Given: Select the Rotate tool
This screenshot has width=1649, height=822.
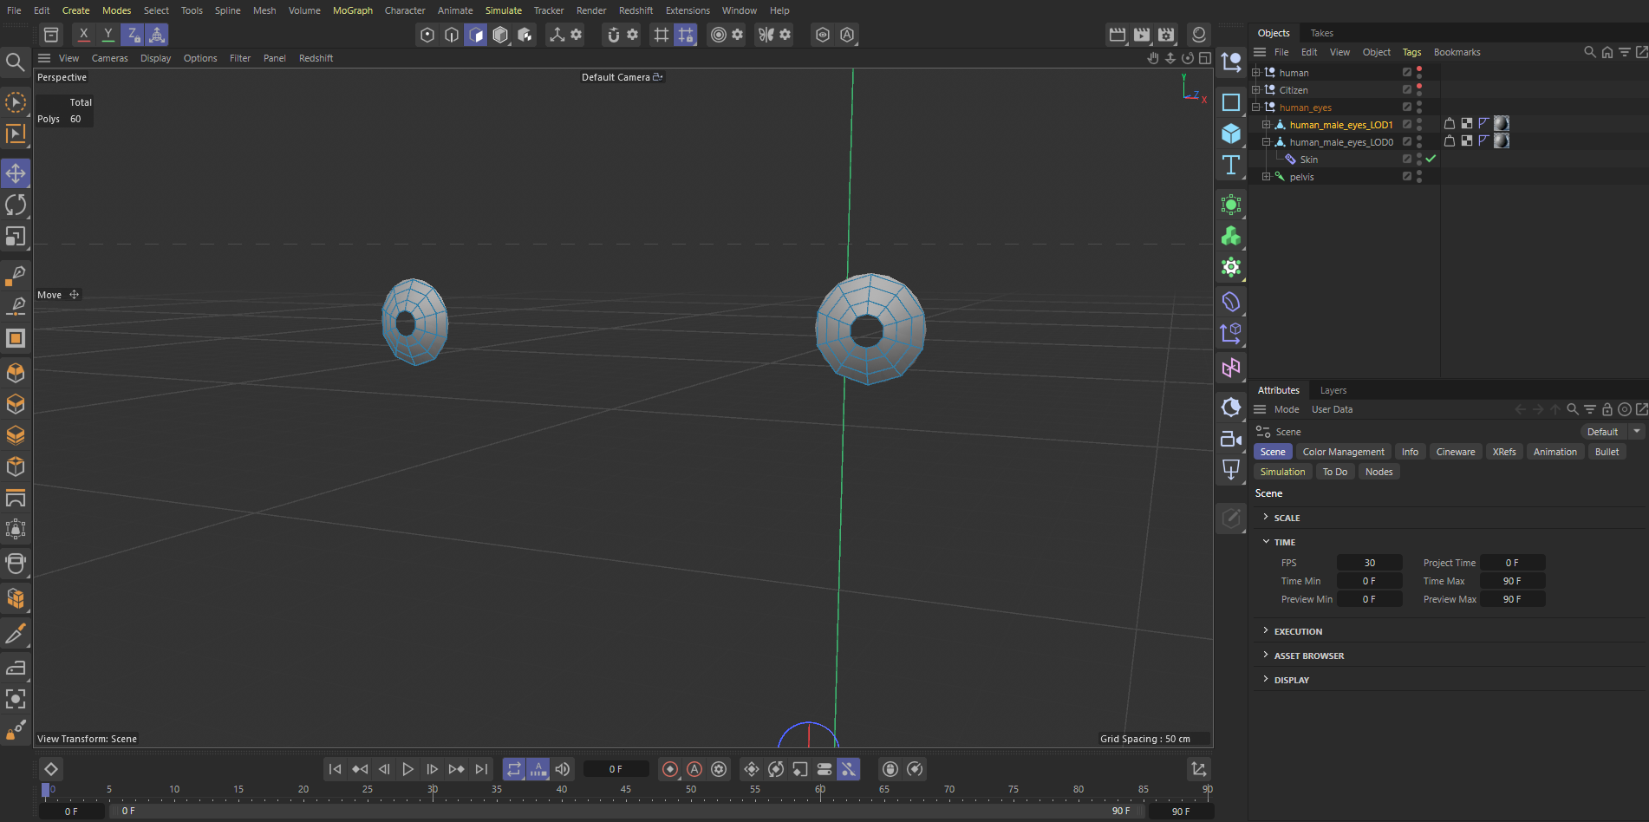Looking at the screenshot, I should point(16,205).
